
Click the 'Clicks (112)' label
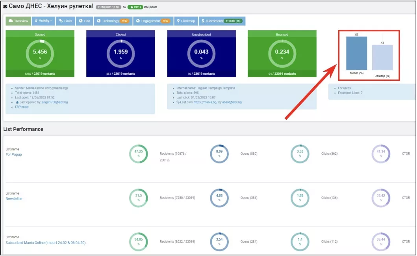point(330,242)
